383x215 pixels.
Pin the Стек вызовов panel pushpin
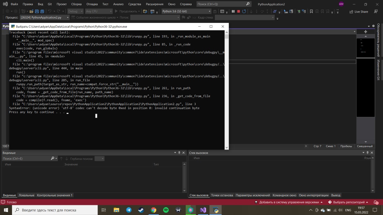(x=368, y=153)
